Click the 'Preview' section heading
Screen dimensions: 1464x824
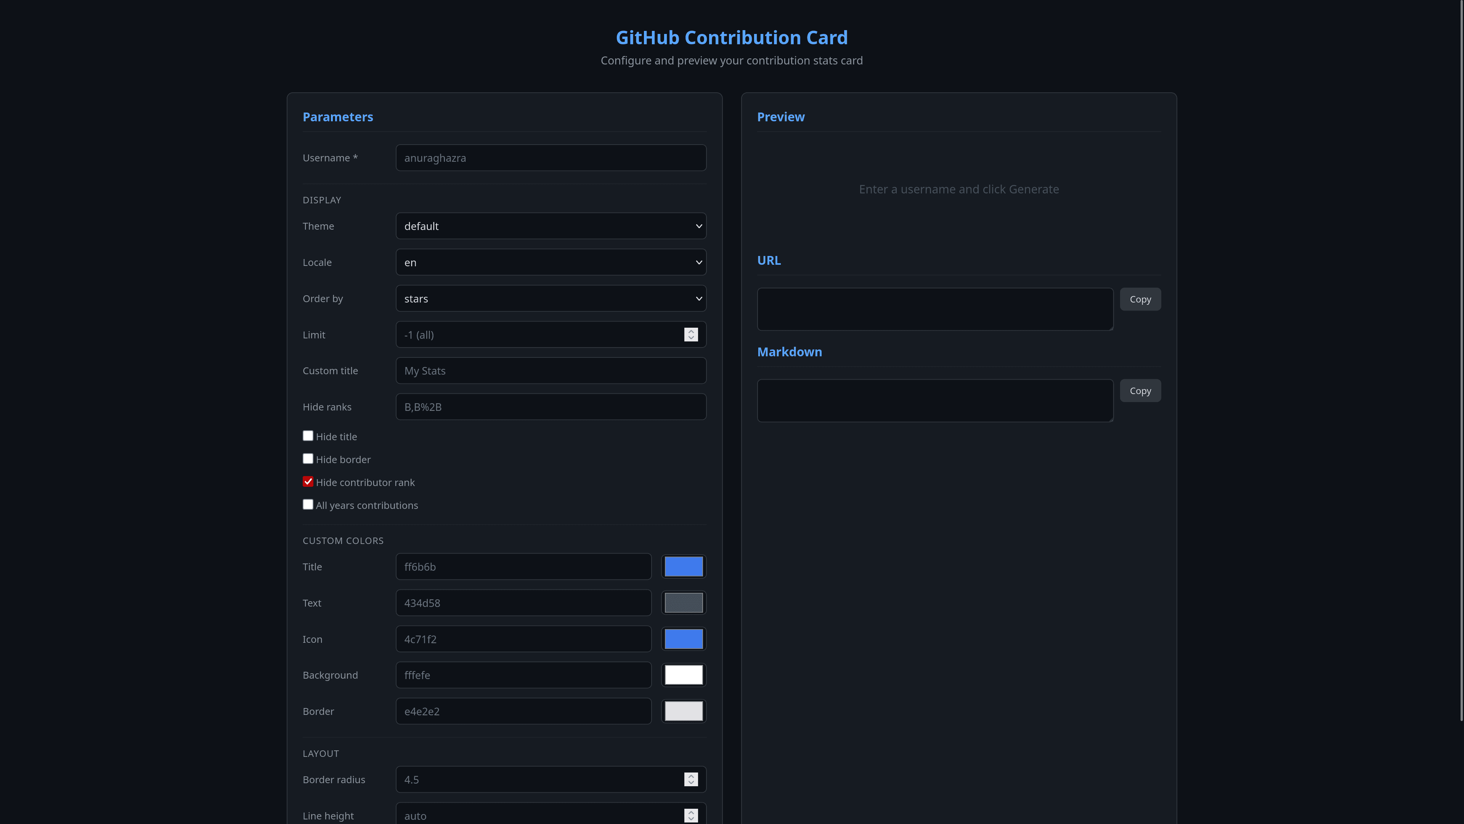780,117
